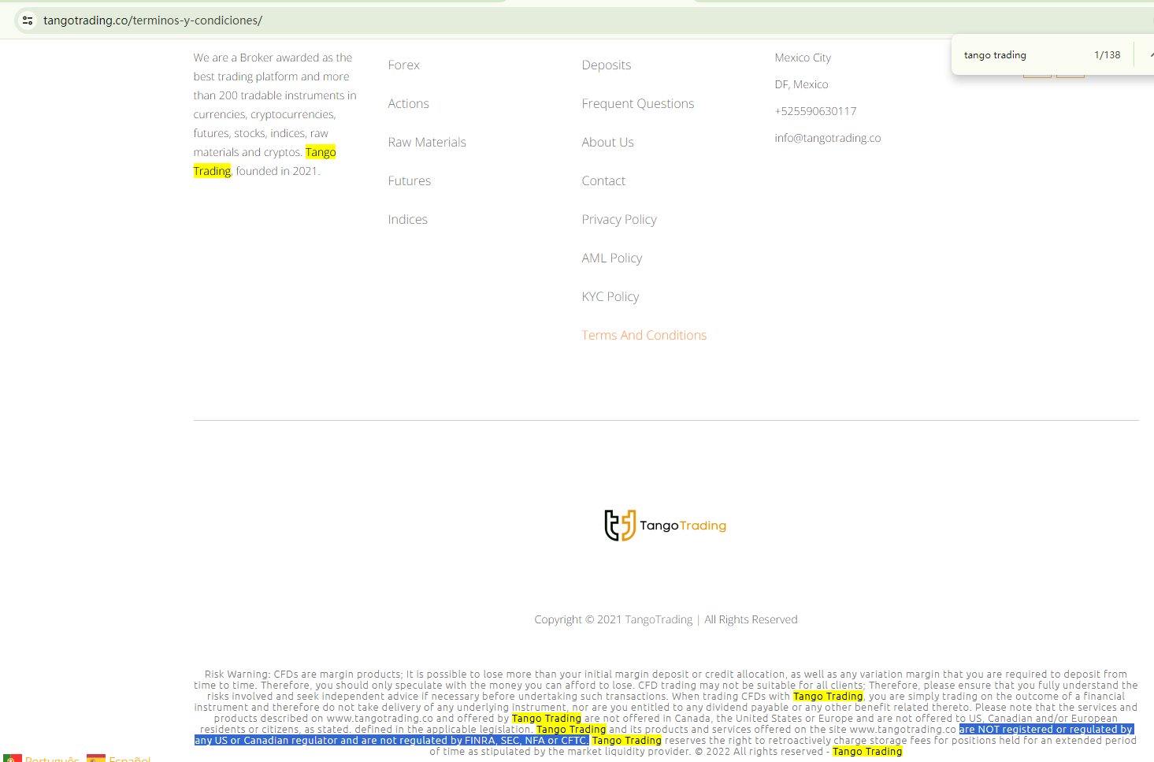Image resolution: width=1154 pixels, height=762 pixels.
Task: Open the Indices link
Action: pos(407,220)
